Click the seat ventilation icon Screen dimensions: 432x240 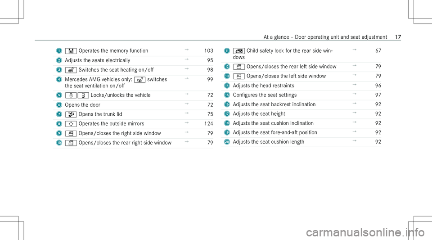point(139,80)
